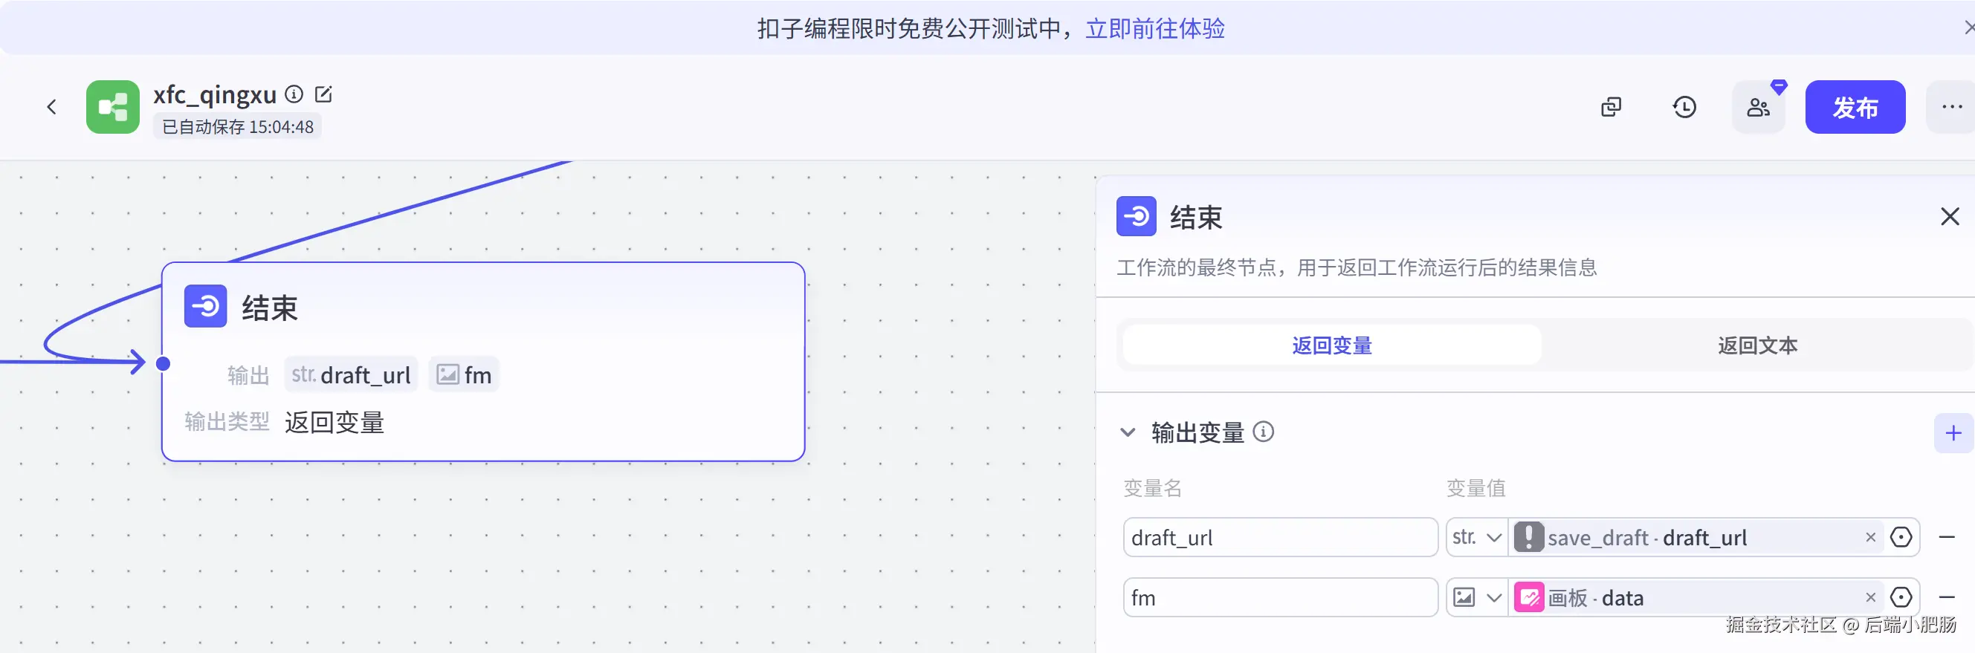The width and height of the screenshot is (1975, 653).
Task: Click the 发布 publish button
Action: click(x=1855, y=107)
